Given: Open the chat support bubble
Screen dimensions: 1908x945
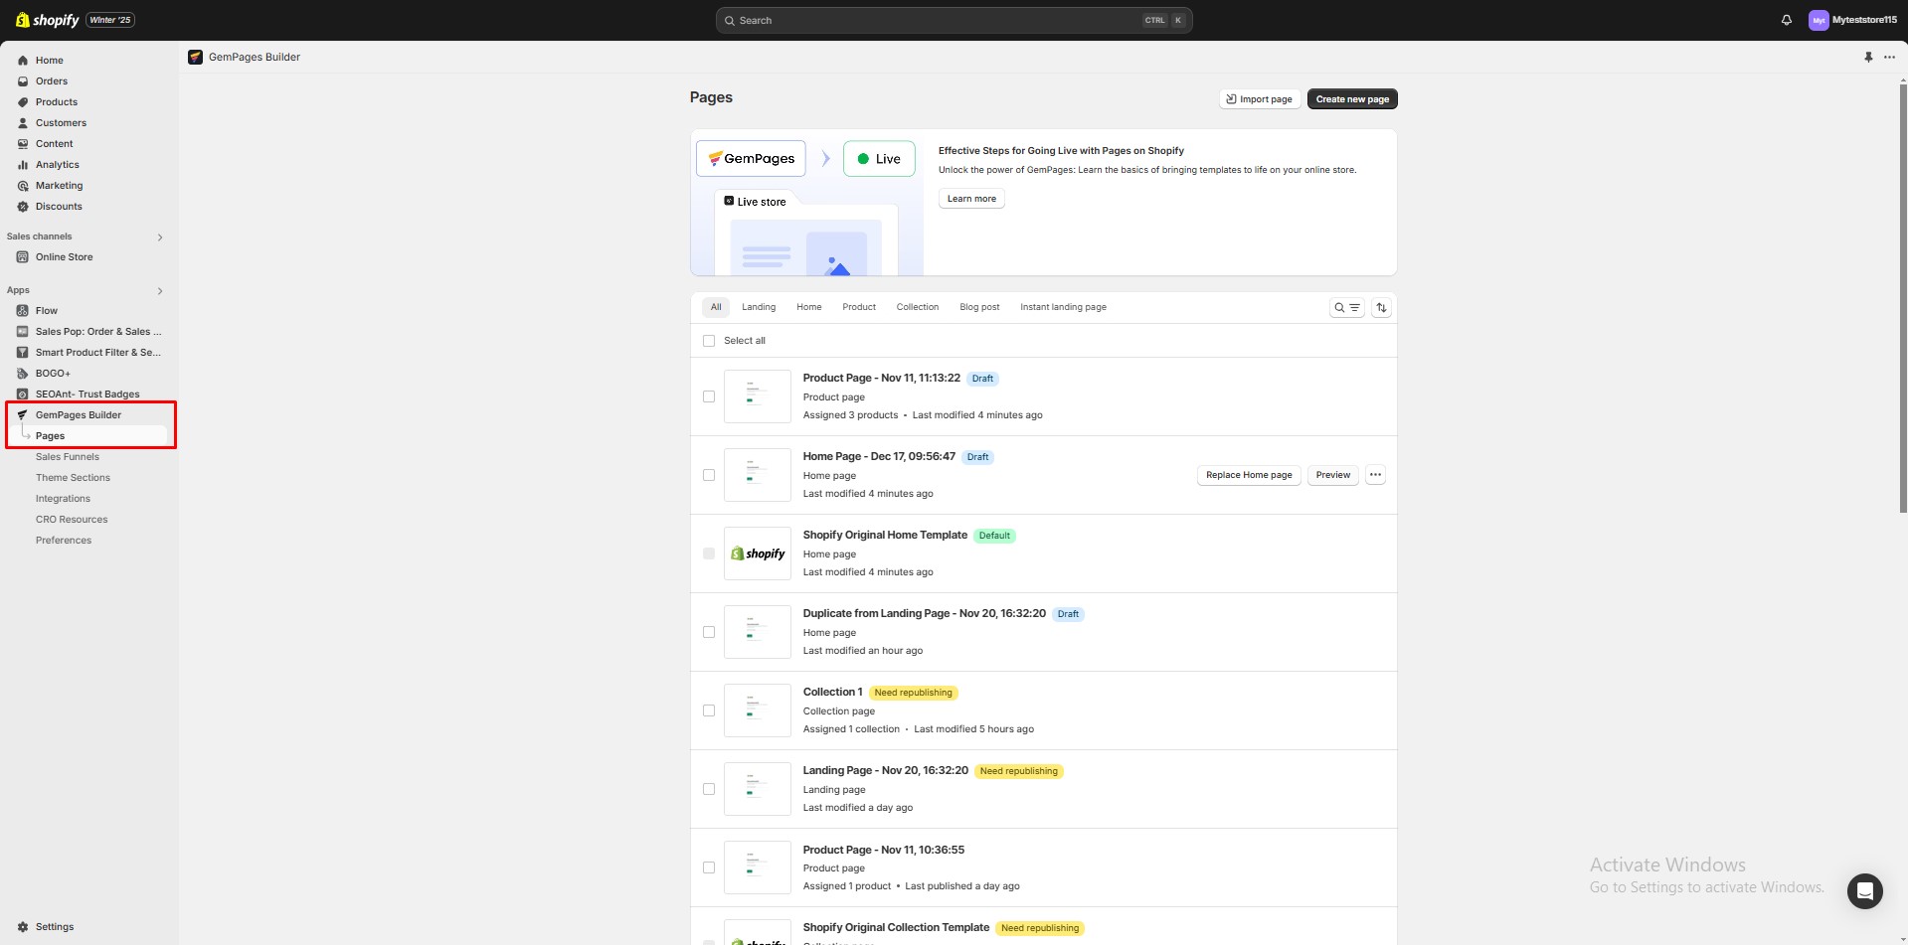Looking at the screenshot, I should coord(1864,890).
